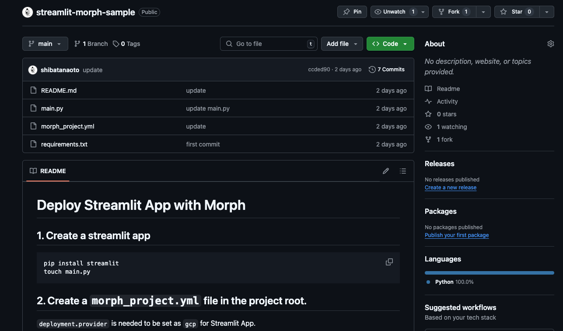Open the requirements.txt file
The height and width of the screenshot is (331, 563).
tap(64, 144)
